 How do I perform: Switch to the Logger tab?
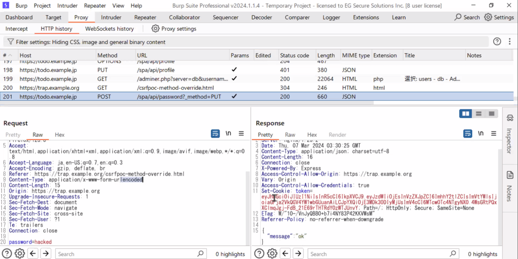[x=331, y=17]
